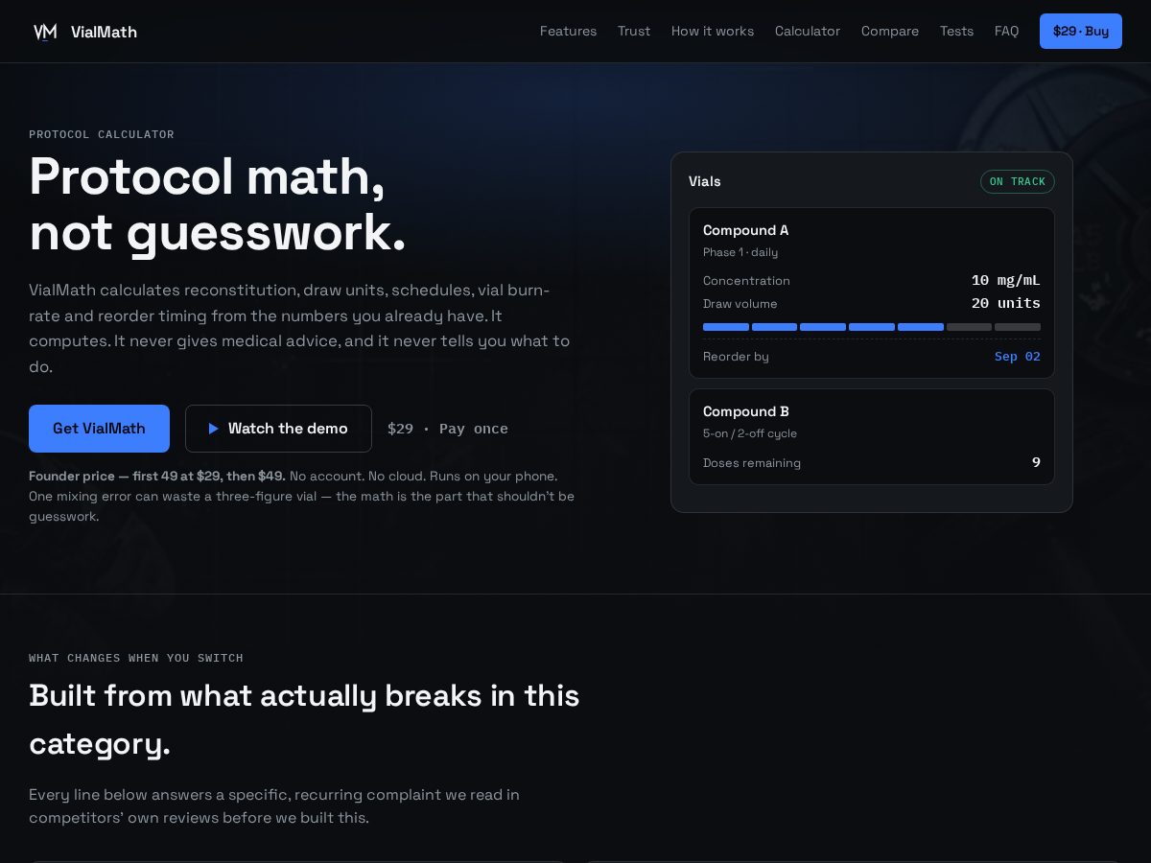Click the Built from what actually breaks heading
This screenshot has height=863, width=1151.
point(304,719)
